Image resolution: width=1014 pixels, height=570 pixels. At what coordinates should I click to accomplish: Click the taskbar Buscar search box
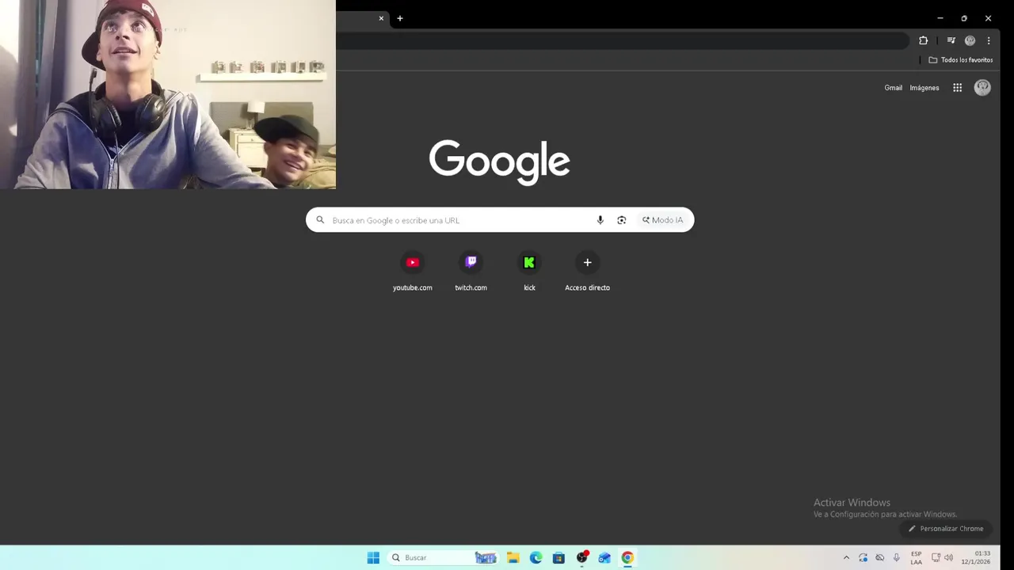point(444,557)
